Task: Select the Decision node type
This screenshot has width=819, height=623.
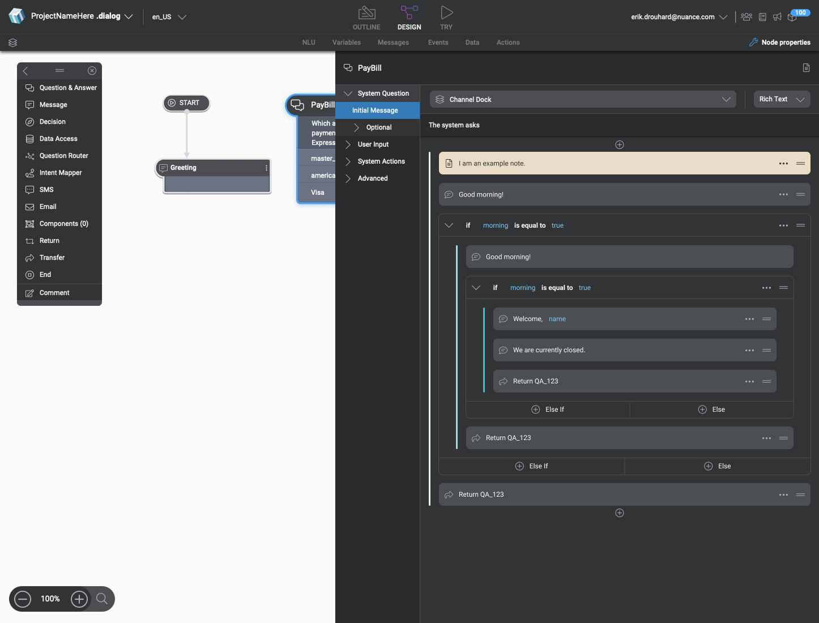Action: tap(59, 122)
